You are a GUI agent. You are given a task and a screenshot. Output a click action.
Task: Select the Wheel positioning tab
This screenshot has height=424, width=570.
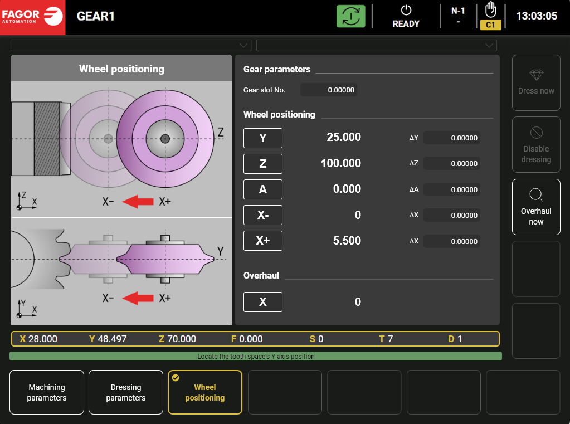point(205,392)
